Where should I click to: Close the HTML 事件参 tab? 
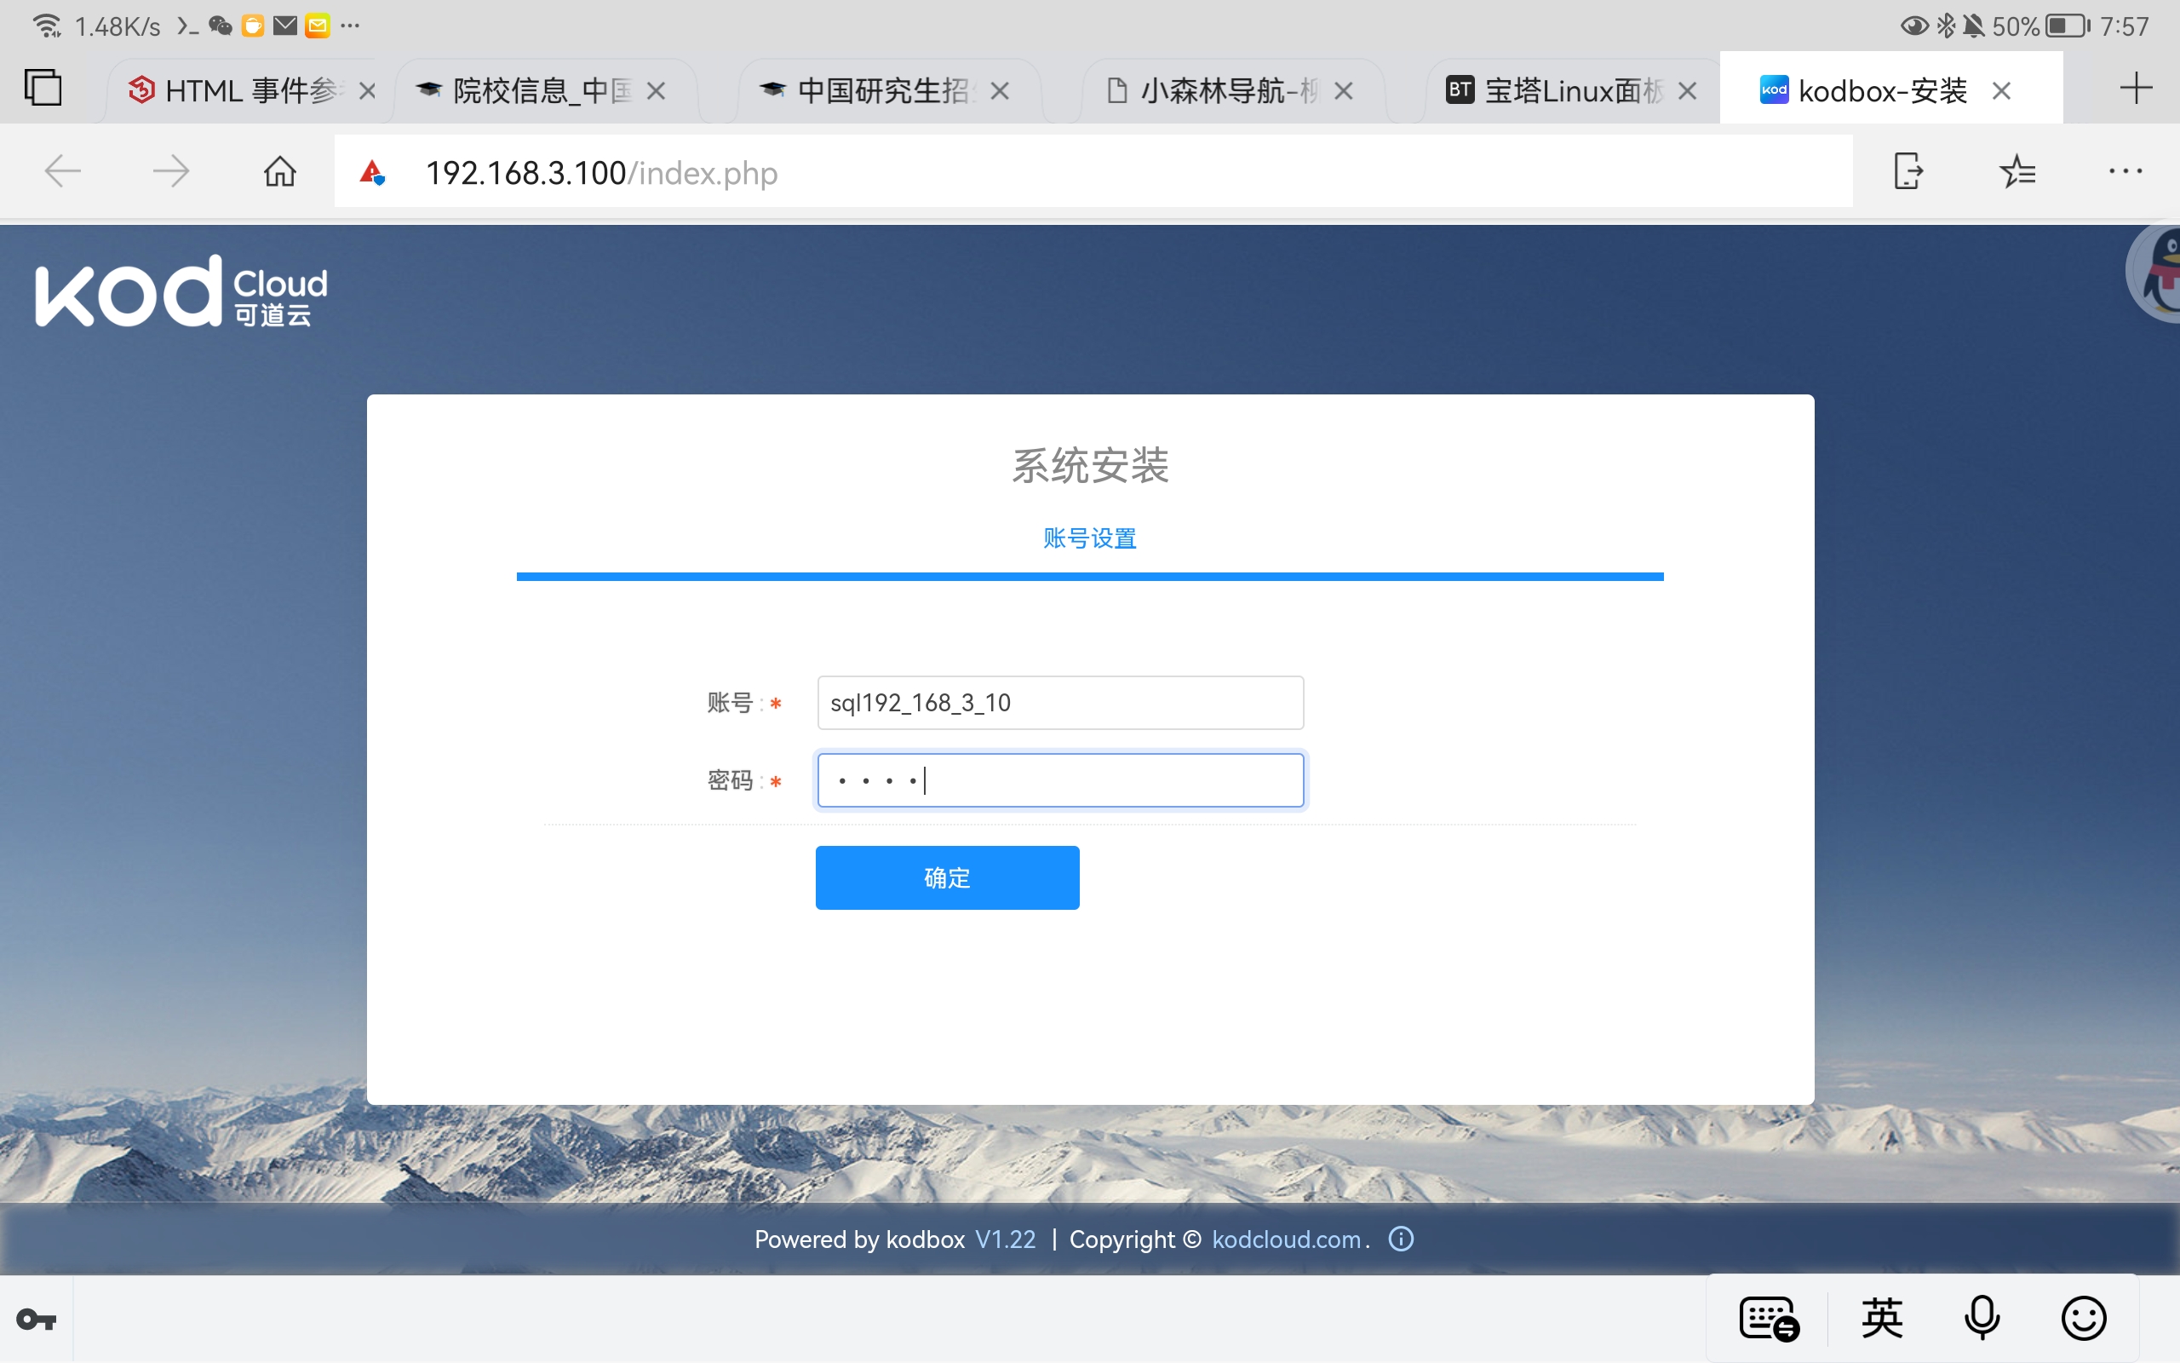pyautogui.click(x=368, y=91)
